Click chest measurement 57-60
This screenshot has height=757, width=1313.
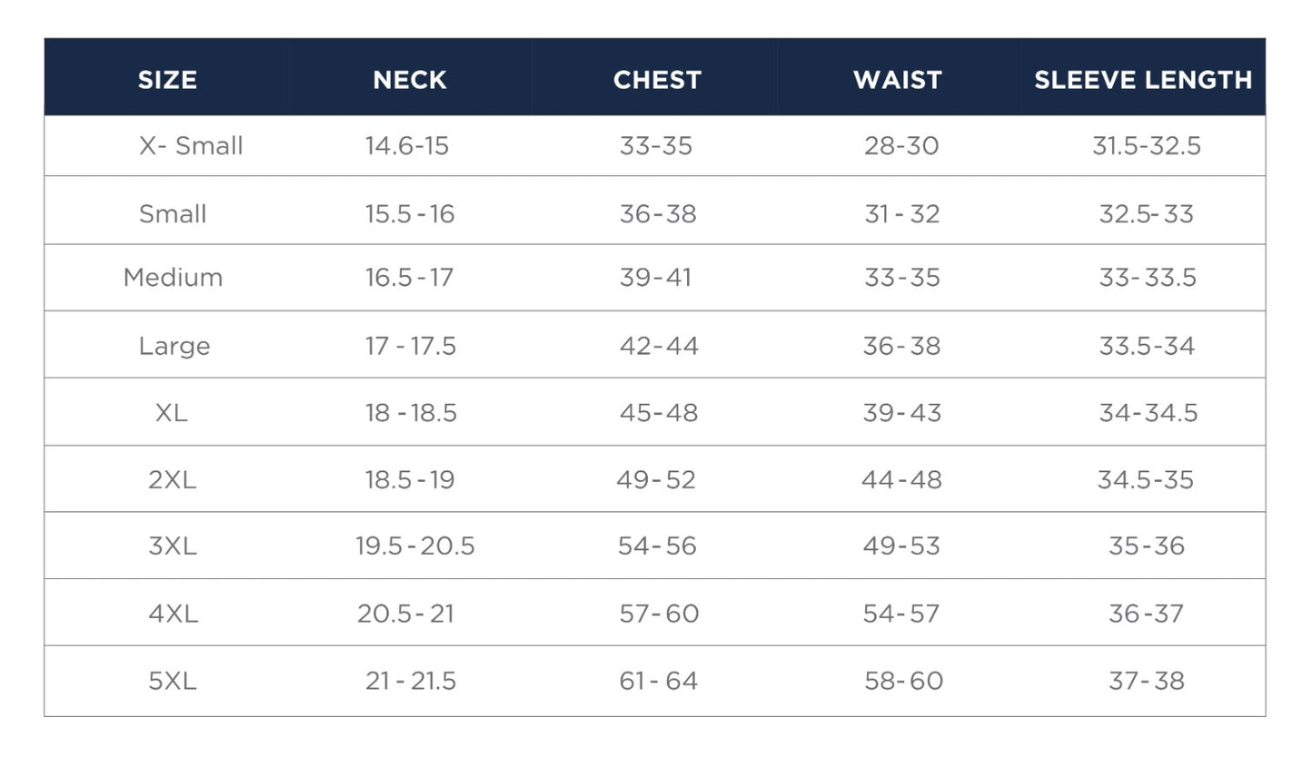[x=659, y=614]
